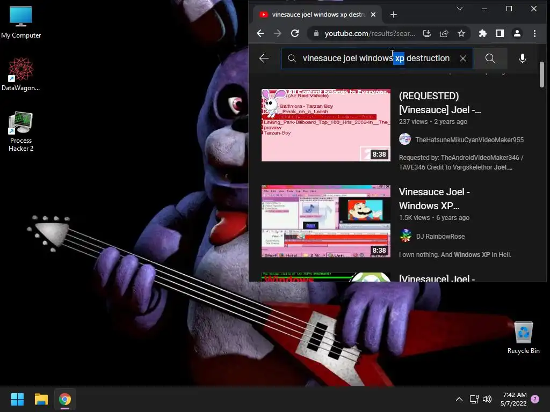Click the page vertical scrollbar
Viewport: 550px width, 412px height.
pyautogui.click(x=542, y=75)
